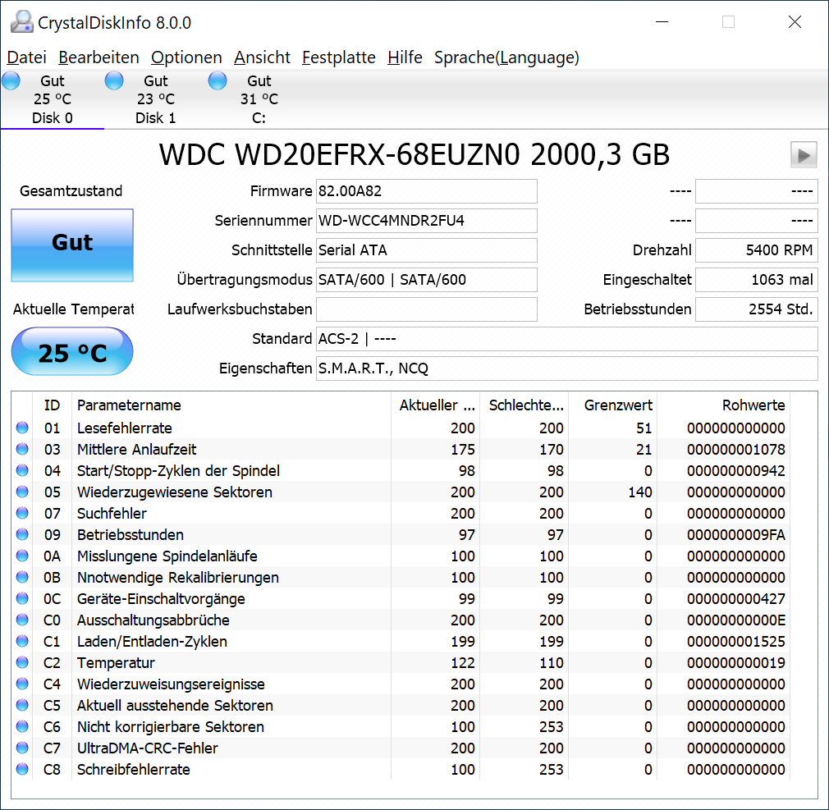The height and width of the screenshot is (810, 829).
Task: Click the Eingeschaltet value 1063 mal
Action: (757, 280)
